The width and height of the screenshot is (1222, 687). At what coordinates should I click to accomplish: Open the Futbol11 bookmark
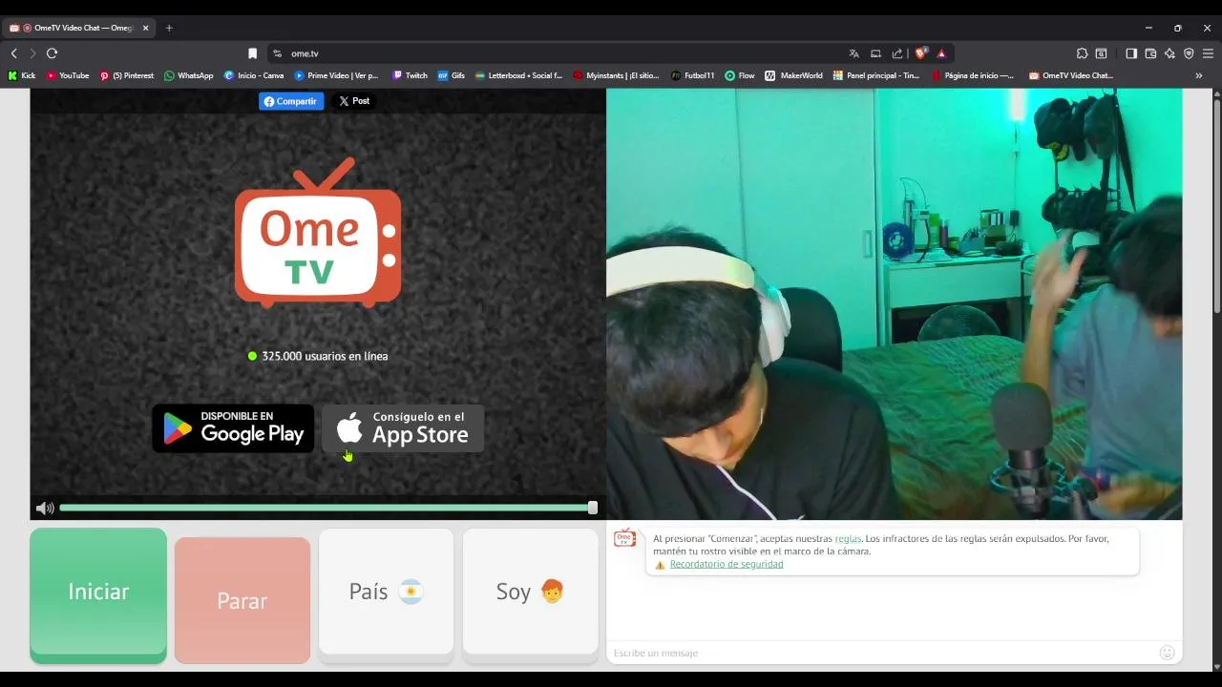tap(692, 75)
